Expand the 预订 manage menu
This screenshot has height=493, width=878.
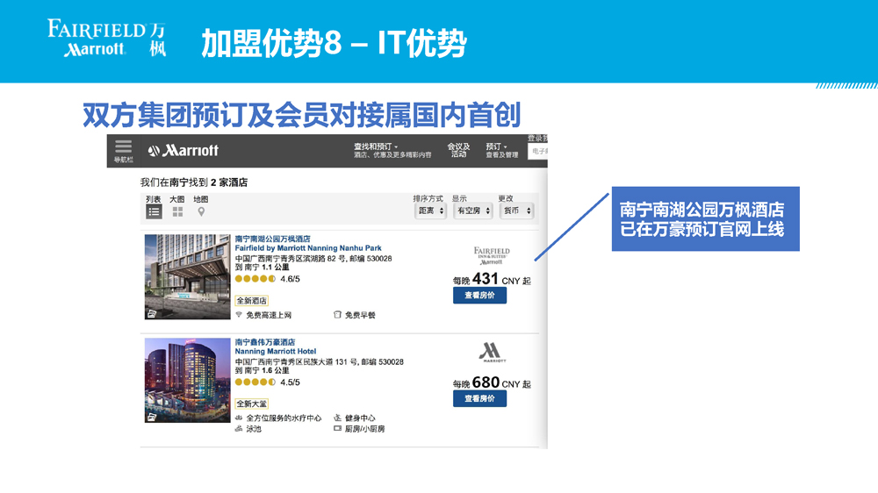click(x=501, y=150)
